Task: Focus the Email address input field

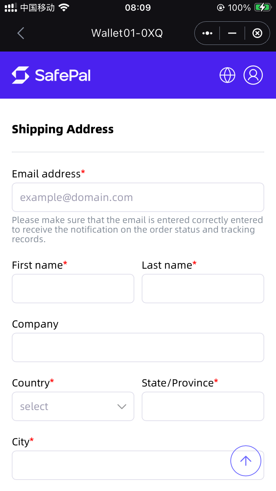Action: click(x=138, y=197)
